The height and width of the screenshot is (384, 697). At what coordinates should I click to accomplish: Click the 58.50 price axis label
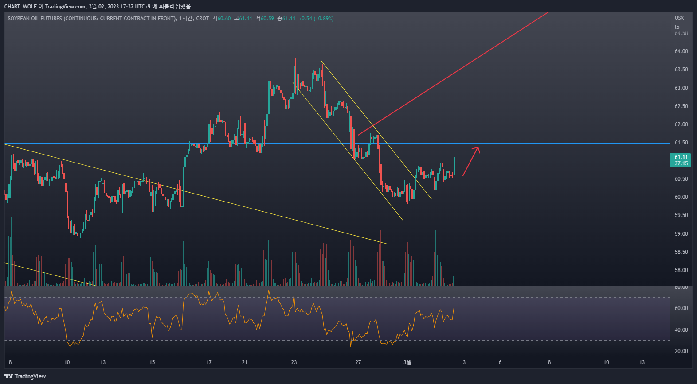click(x=681, y=252)
